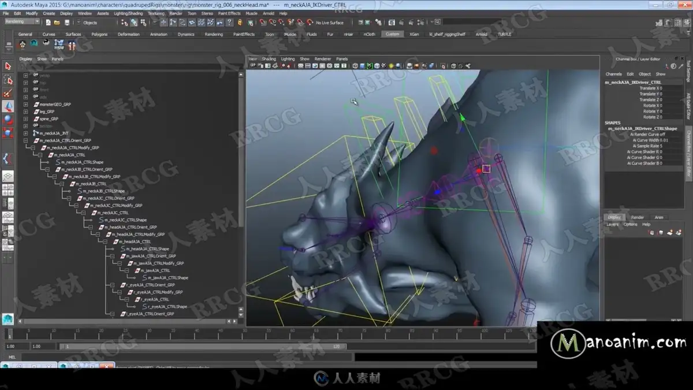Image resolution: width=693 pixels, height=390 pixels.
Task: Toggle select by object type mode
Action: pos(134,23)
